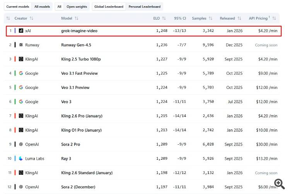Click the Luma Labs creator name

click(x=35, y=159)
